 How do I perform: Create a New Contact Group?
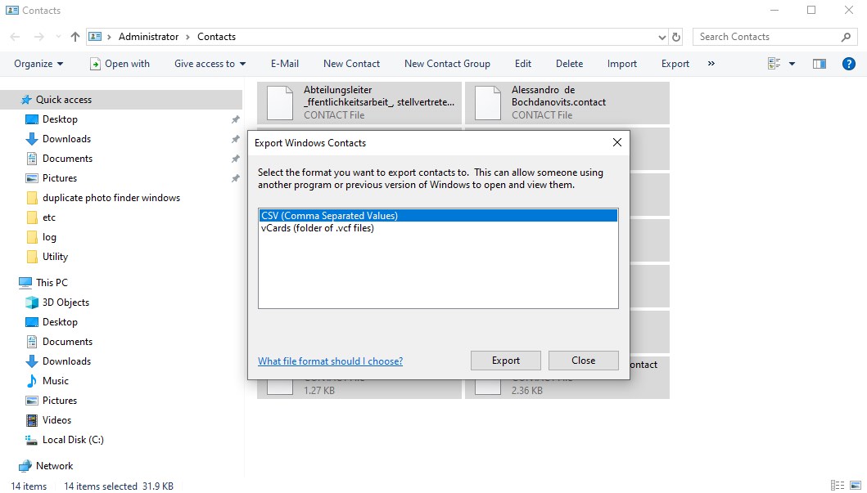click(x=447, y=63)
